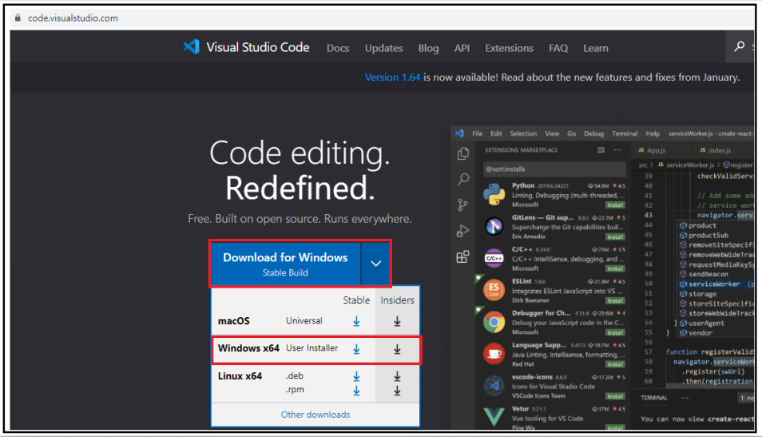Click the Visual Studio Code logo icon
Image resolution: width=762 pixels, height=437 pixels.
192,46
